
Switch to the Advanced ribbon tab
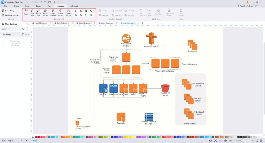[74, 6]
